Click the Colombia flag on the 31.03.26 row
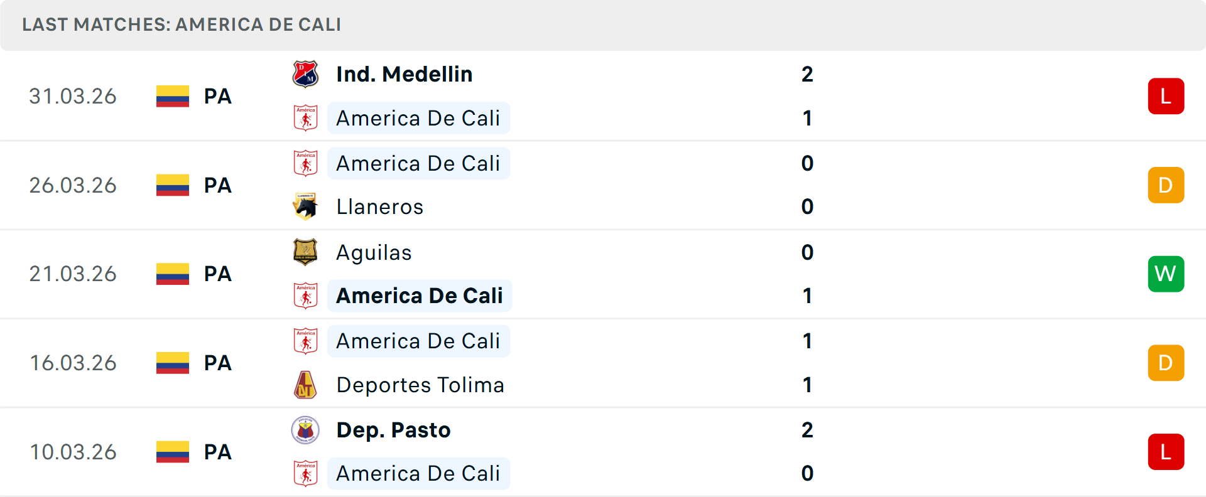Screen dimensions: 1206x497 point(172,96)
